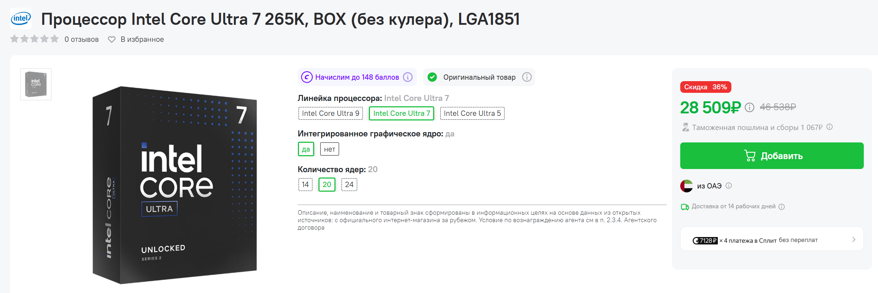Click 'Линейка процессора' label
Image resolution: width=878 pixels, height=293 pixels.
click(x=340, y=98)
